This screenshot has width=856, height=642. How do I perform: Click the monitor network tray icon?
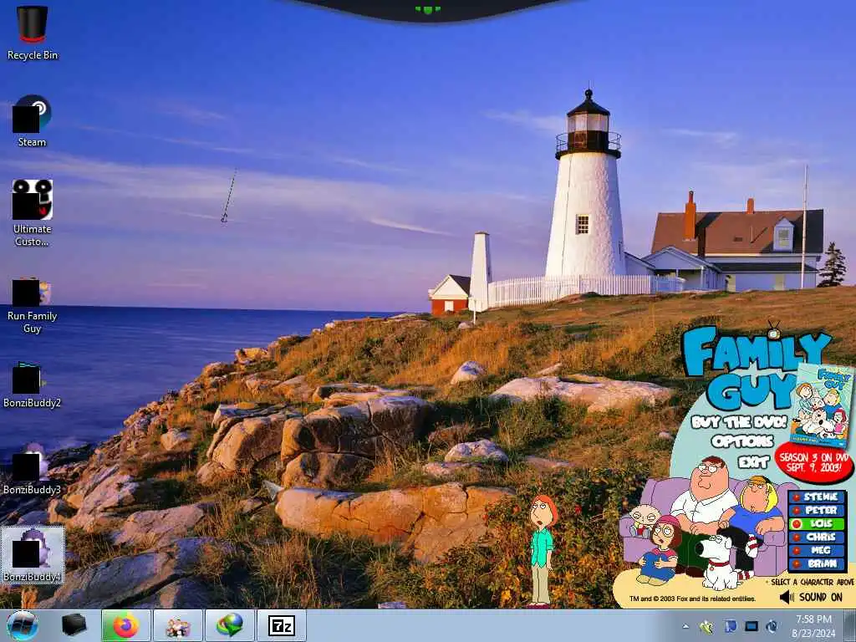coord(752,626)
